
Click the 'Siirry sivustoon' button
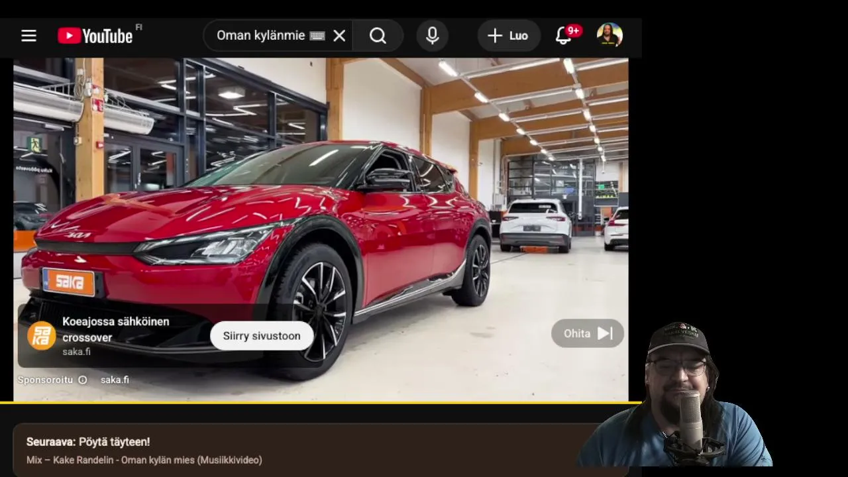[262, 336]
